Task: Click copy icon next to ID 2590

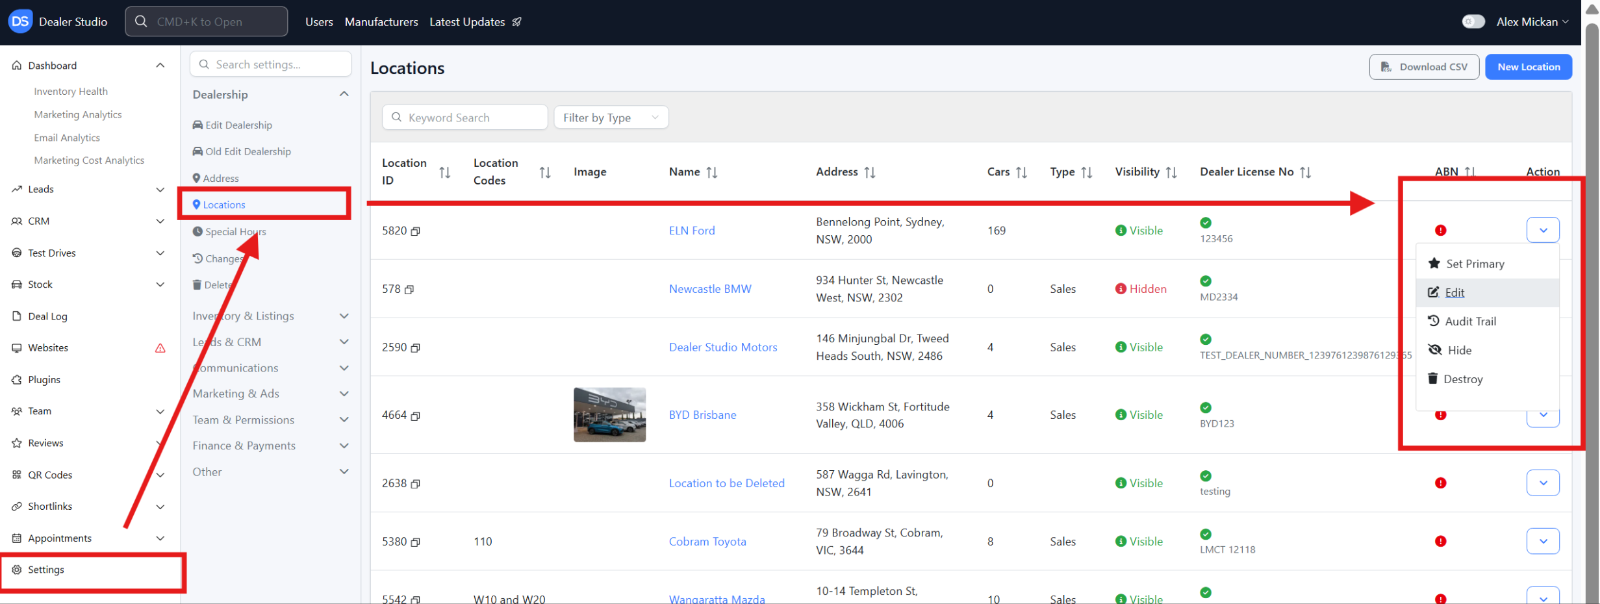Action: 416,348
